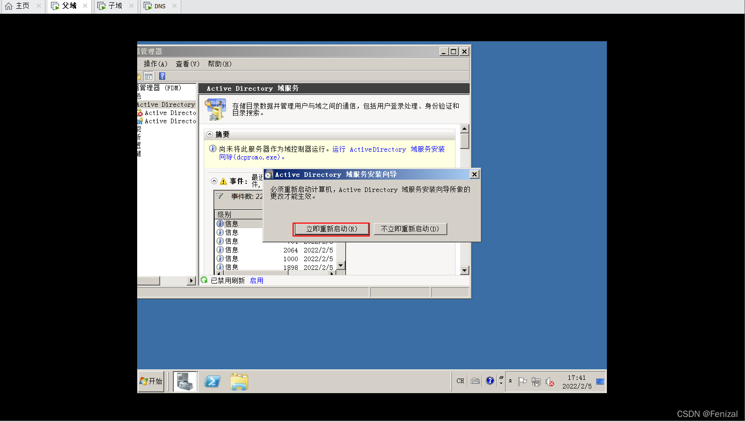
Task: Close the DNS tab
Action: click(x=174, y=6)
